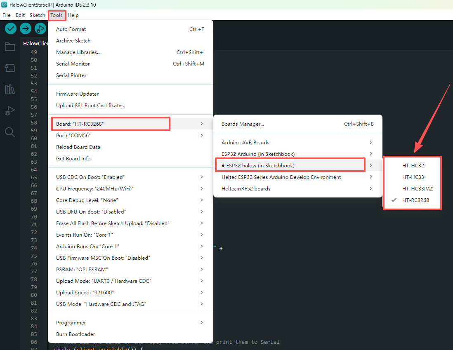Expand Core Debug Level options
Viewport: 453px width, 350px height.
tap(131, 200)
